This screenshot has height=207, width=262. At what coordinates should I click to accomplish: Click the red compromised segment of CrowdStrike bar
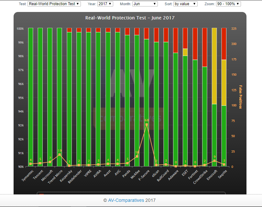(x=205, y=48)
